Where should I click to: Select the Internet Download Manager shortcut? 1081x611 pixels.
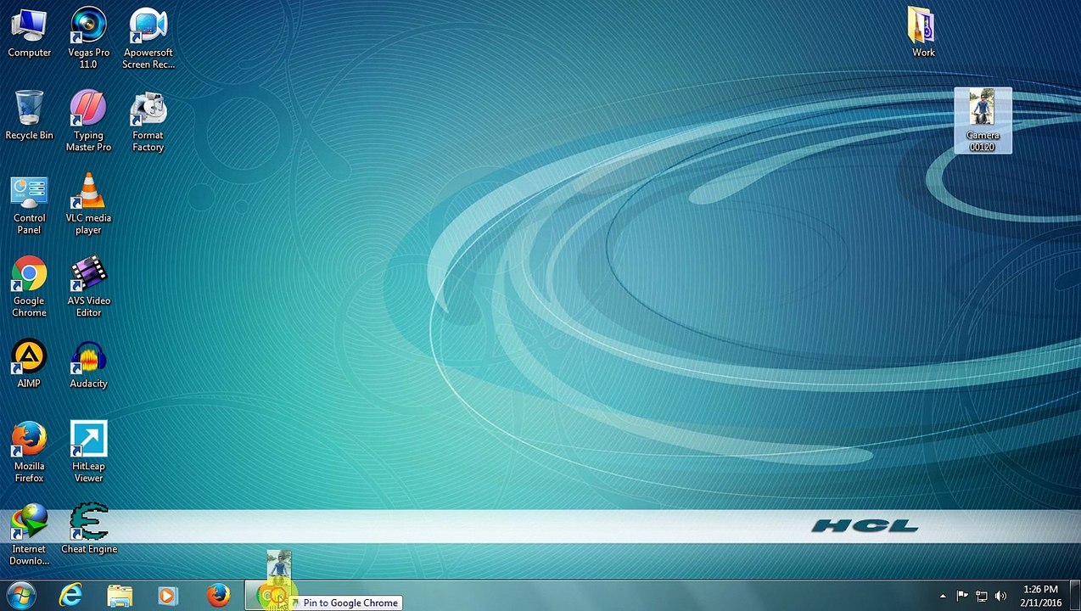29,535
